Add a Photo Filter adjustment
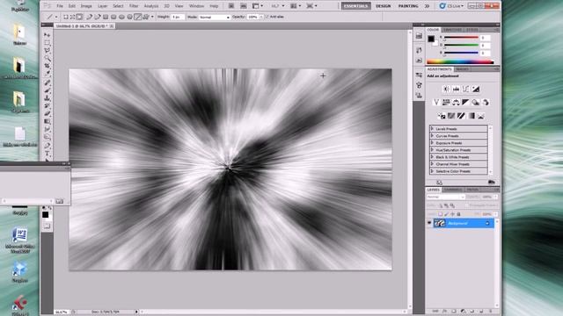Screen dimensions: 563x316 tap(476, 103)
